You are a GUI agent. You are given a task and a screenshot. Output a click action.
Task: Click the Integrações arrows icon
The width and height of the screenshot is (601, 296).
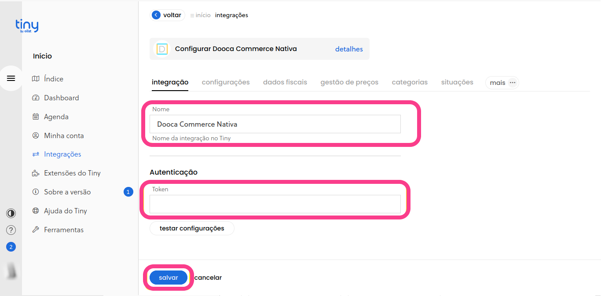(36, 154)
